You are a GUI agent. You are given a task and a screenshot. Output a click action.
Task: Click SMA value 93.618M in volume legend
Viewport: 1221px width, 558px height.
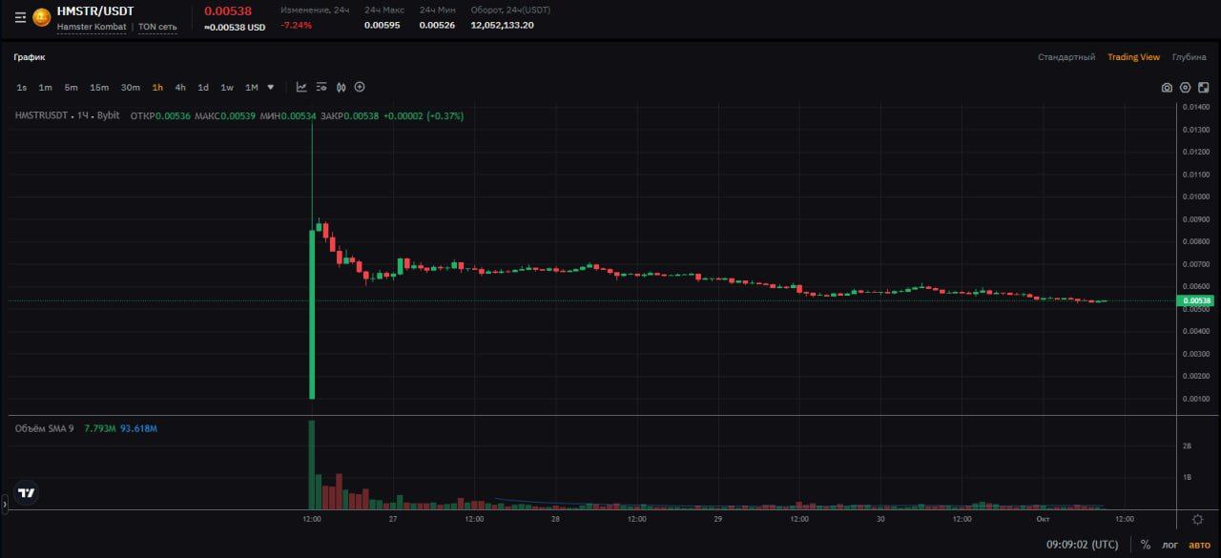pyautogui.click(x=138, y=428)
